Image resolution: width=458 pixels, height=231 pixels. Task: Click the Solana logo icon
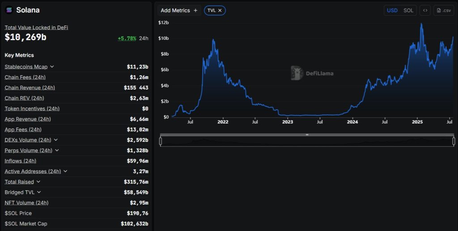click(9, 10)
